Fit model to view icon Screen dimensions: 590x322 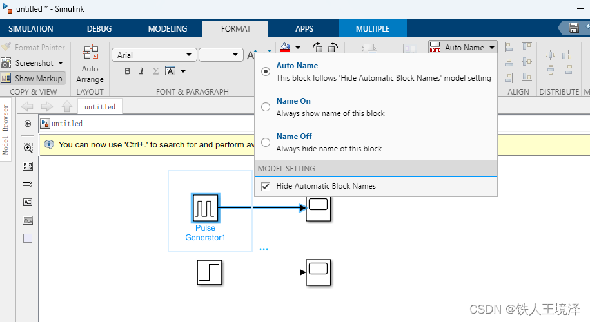pyautogui.click(x=28, y=166)
